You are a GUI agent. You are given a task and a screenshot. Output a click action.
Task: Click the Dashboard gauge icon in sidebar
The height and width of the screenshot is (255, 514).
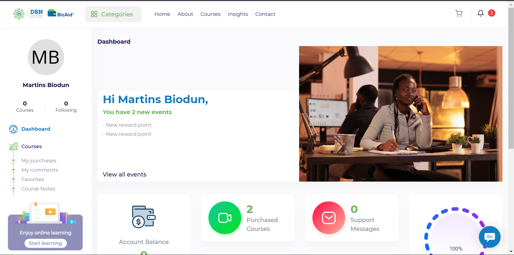tap(13, 129)
